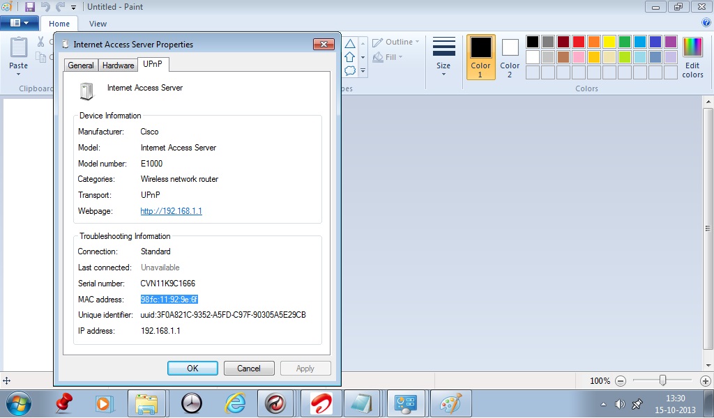
Task: Open the General tab in properties dialog
Action: (81, 65)
